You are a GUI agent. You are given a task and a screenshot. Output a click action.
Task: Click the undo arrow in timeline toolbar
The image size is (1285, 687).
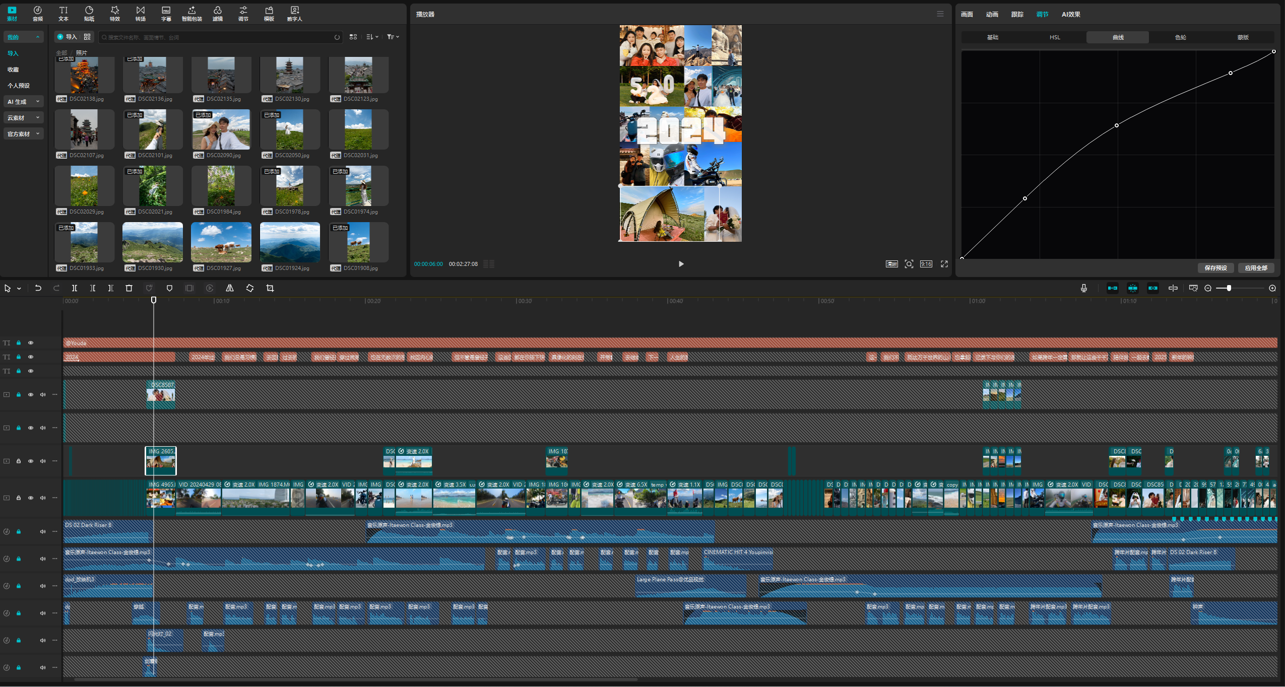[x=38, y=288]
